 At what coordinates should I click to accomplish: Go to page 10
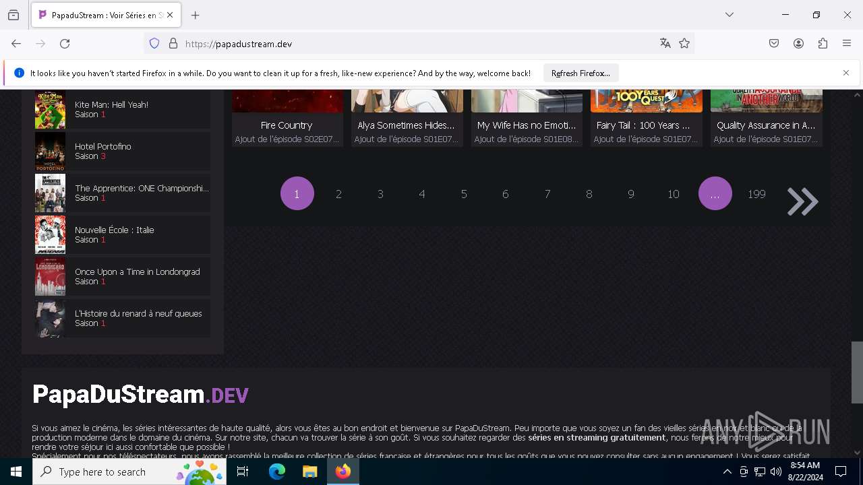coord(673,194)
